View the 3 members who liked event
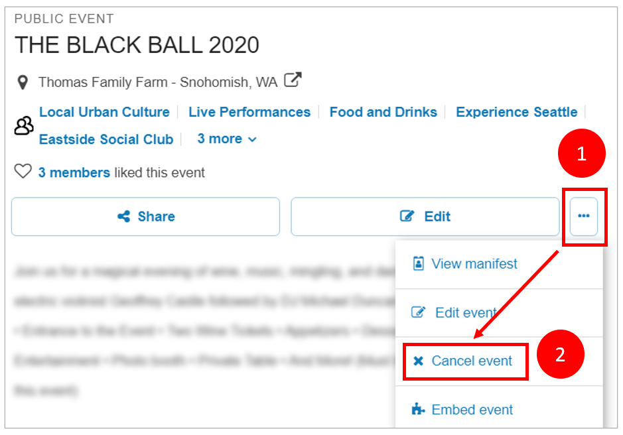The width and height of the screenshot is (623, 435). coord(74,173)
